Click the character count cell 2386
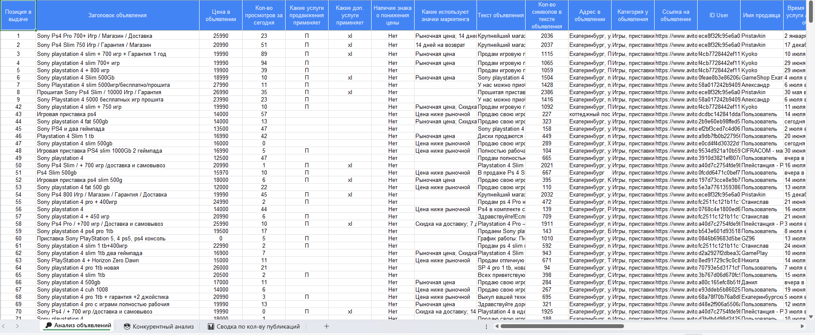 click(x=547, y=92)
